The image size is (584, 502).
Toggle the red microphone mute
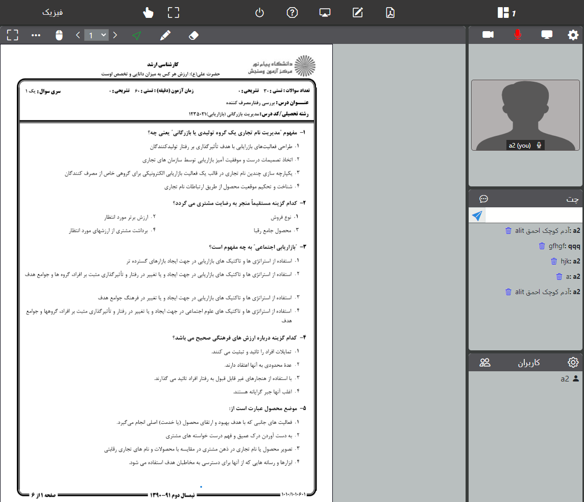(x=518, y=35)
